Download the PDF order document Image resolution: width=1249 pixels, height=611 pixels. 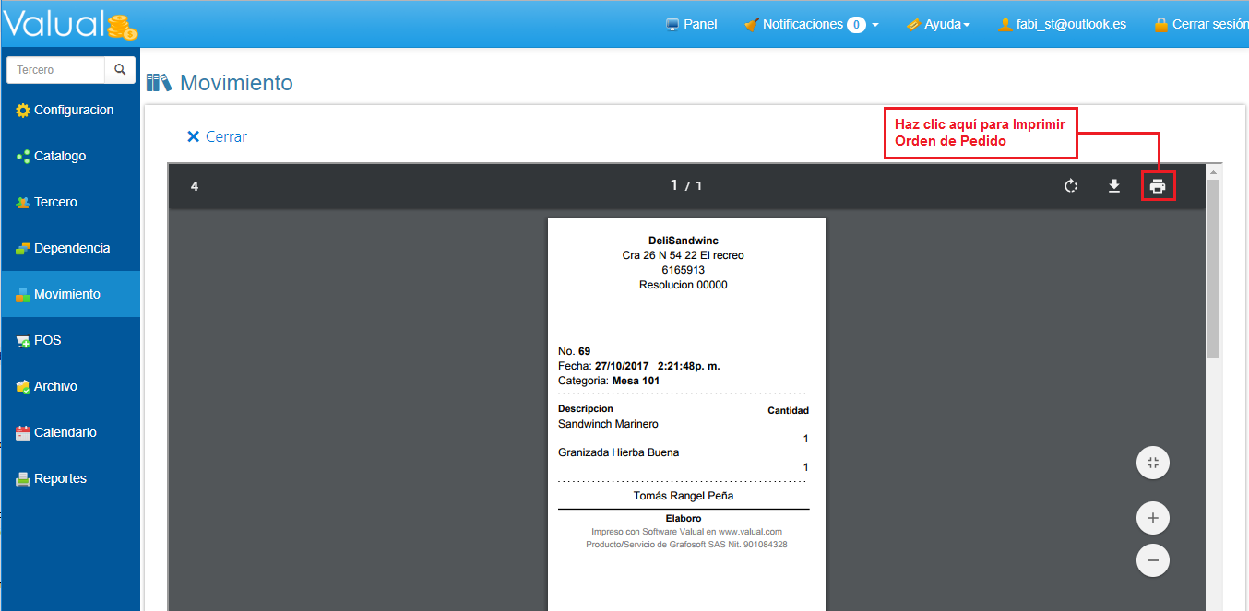click(1114, 186)
